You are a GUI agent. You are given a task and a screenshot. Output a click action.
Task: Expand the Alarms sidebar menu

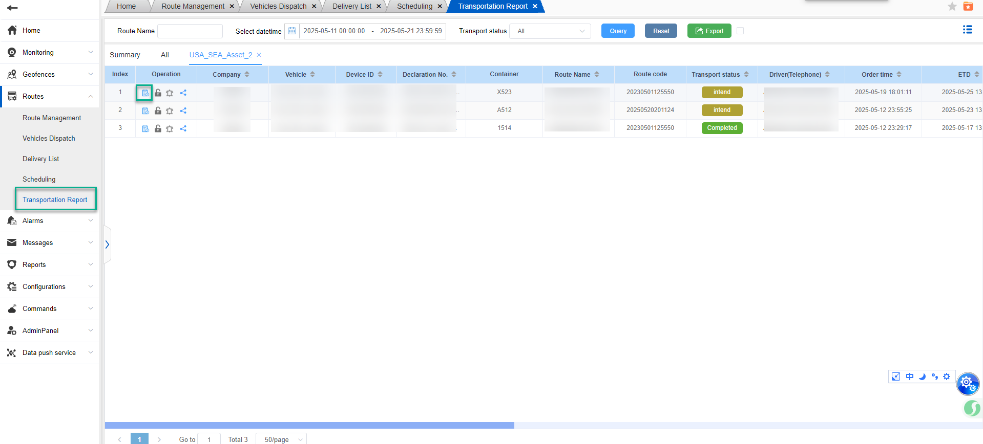click(x=49, y=220)
